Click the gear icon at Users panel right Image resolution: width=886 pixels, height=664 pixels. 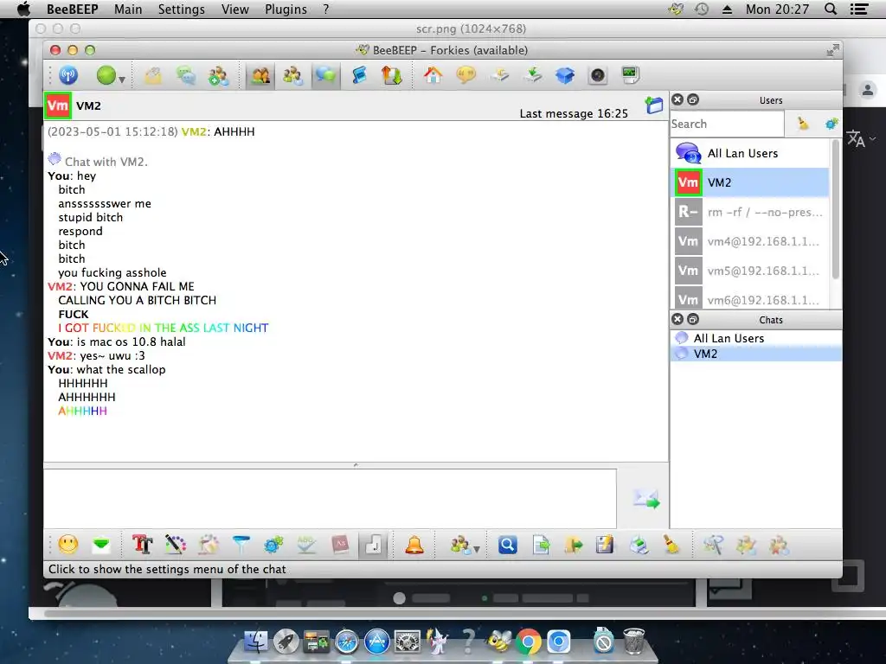tap(831, 124)
